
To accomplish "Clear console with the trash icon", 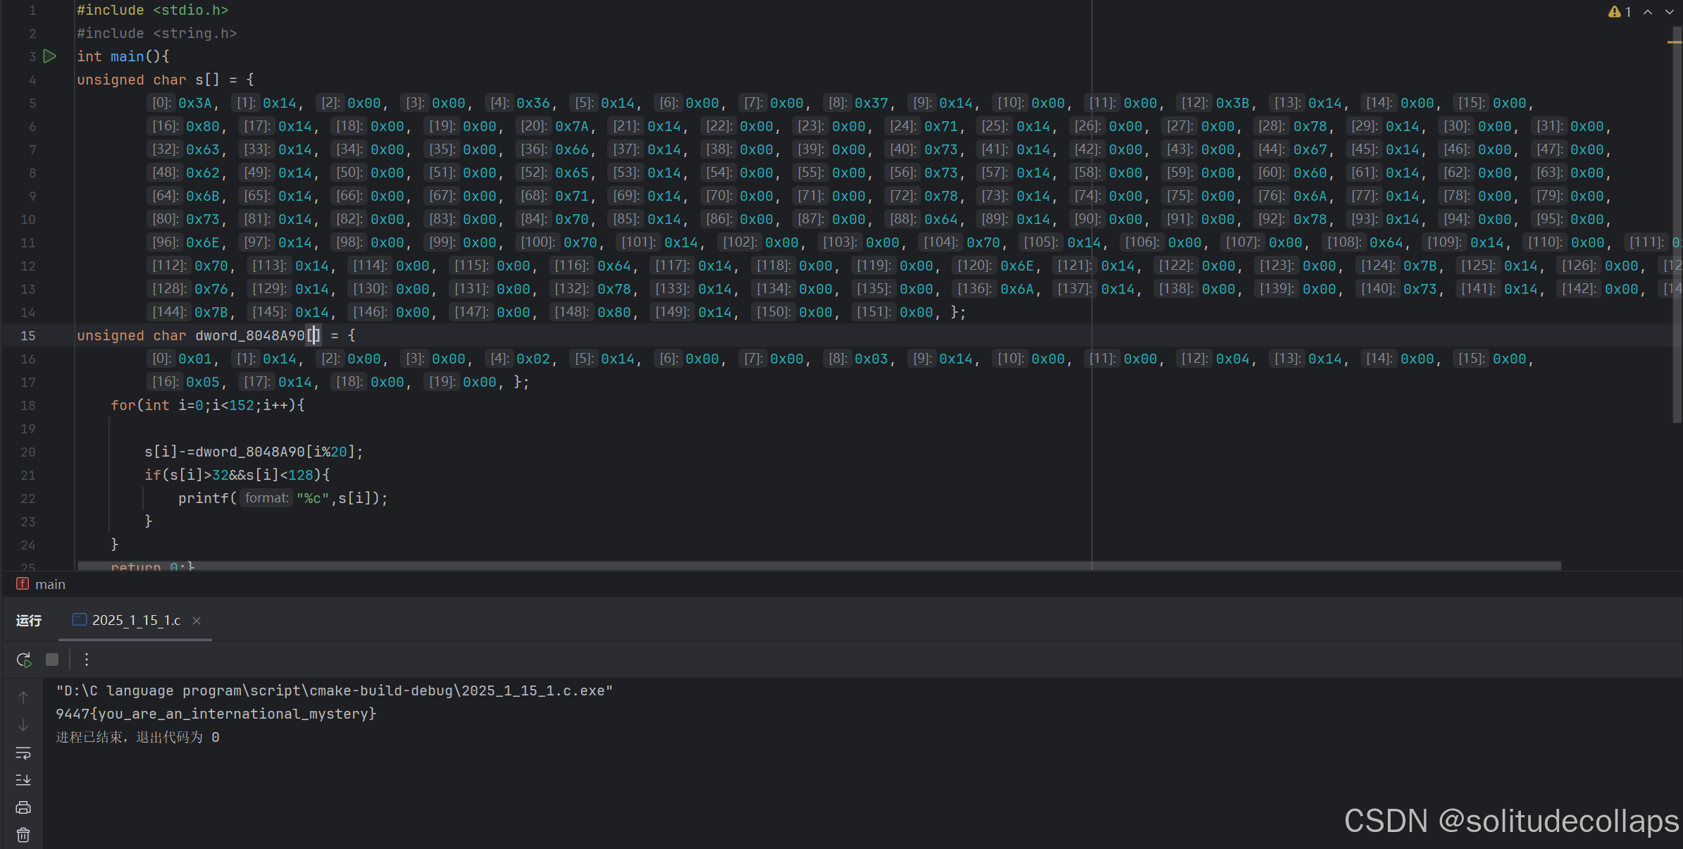I will pyautogui.click(x=23, y=835).
